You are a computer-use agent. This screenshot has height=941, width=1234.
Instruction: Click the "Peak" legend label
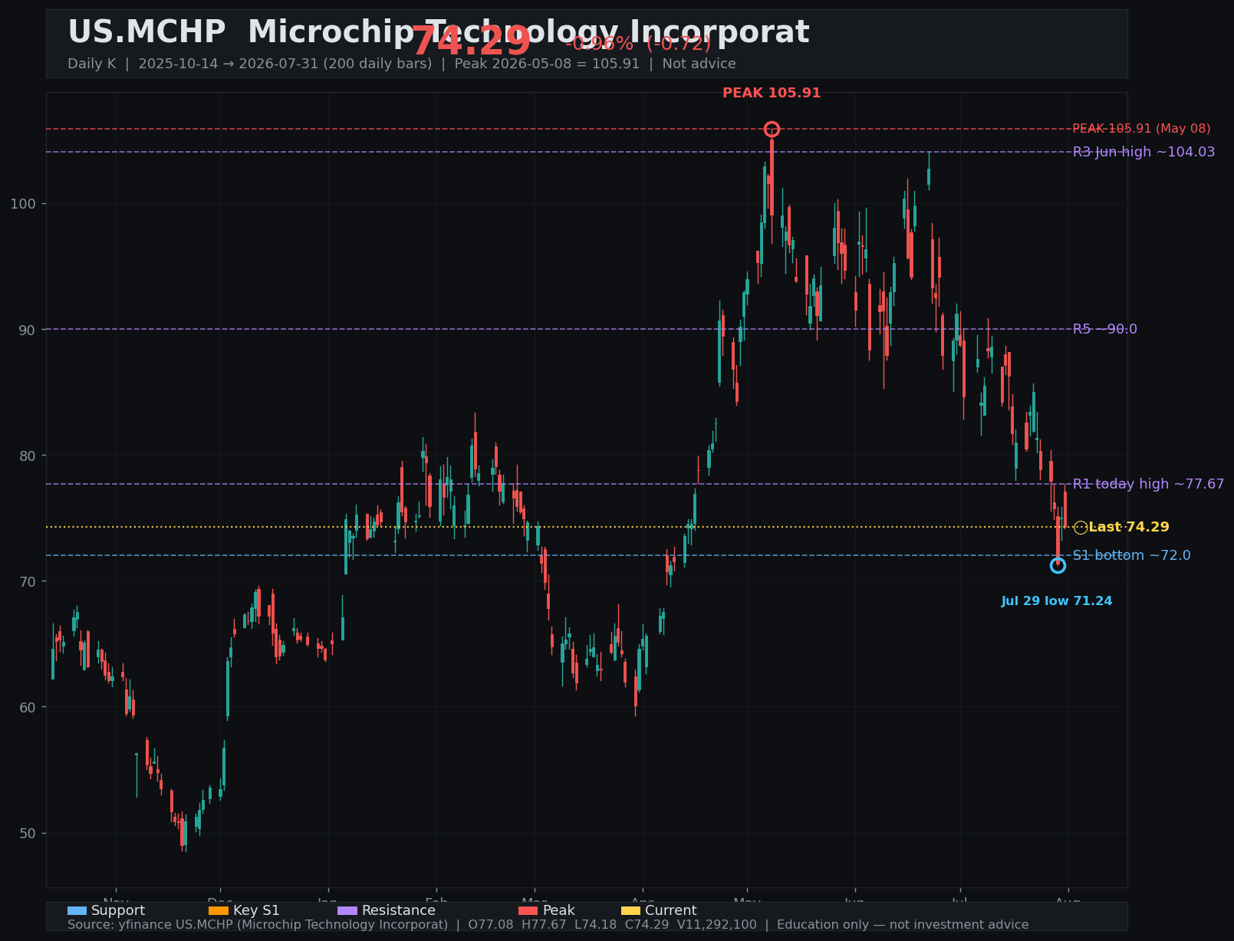[558, 910]
